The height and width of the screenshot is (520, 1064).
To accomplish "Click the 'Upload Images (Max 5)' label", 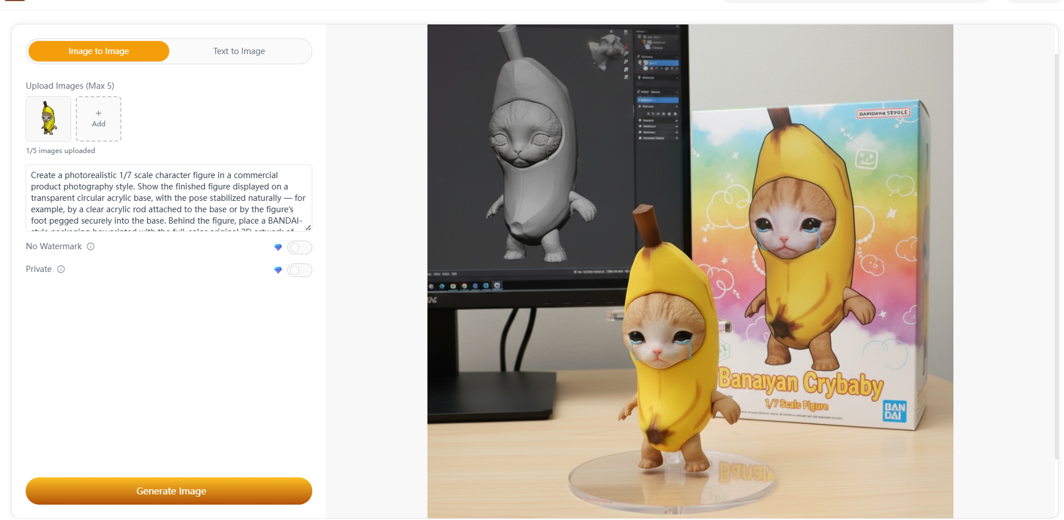I will [70, 86].
